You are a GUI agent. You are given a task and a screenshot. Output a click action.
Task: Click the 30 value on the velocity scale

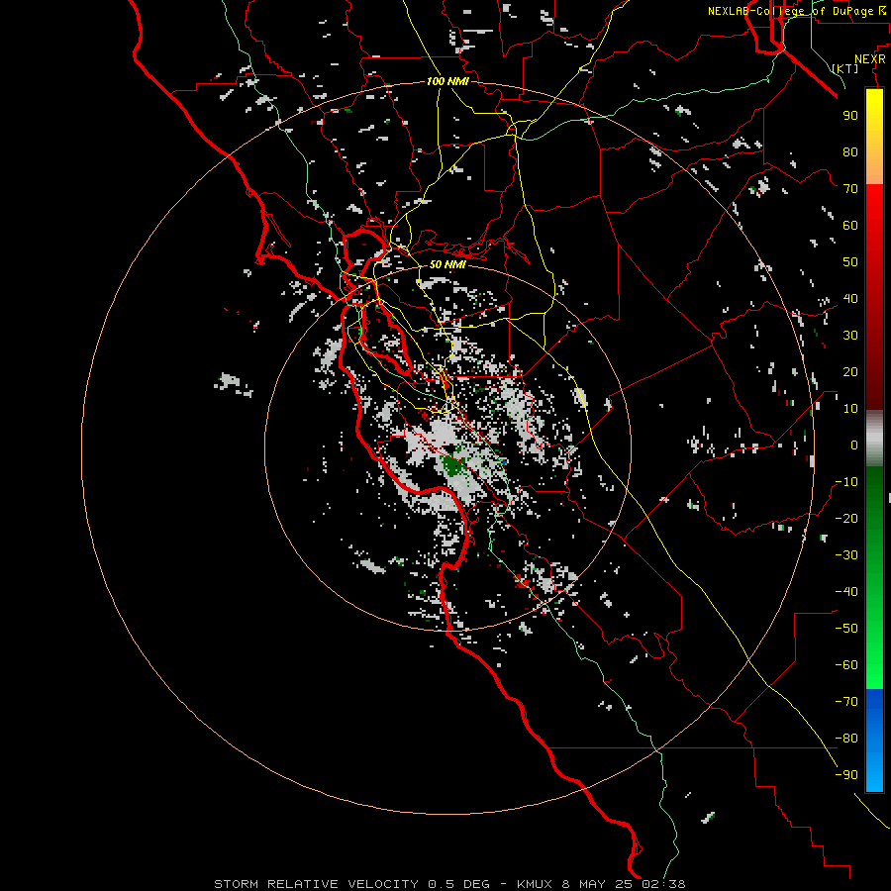(850, 336)
